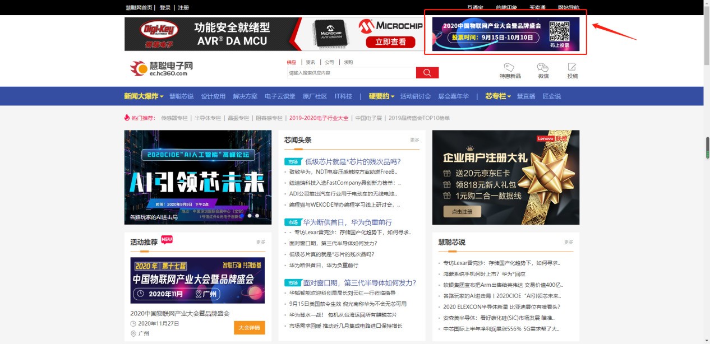Screen dimensions: 710x344
Task: Click 晶振专栏 hot recommendation link
Action: (238, 118)
